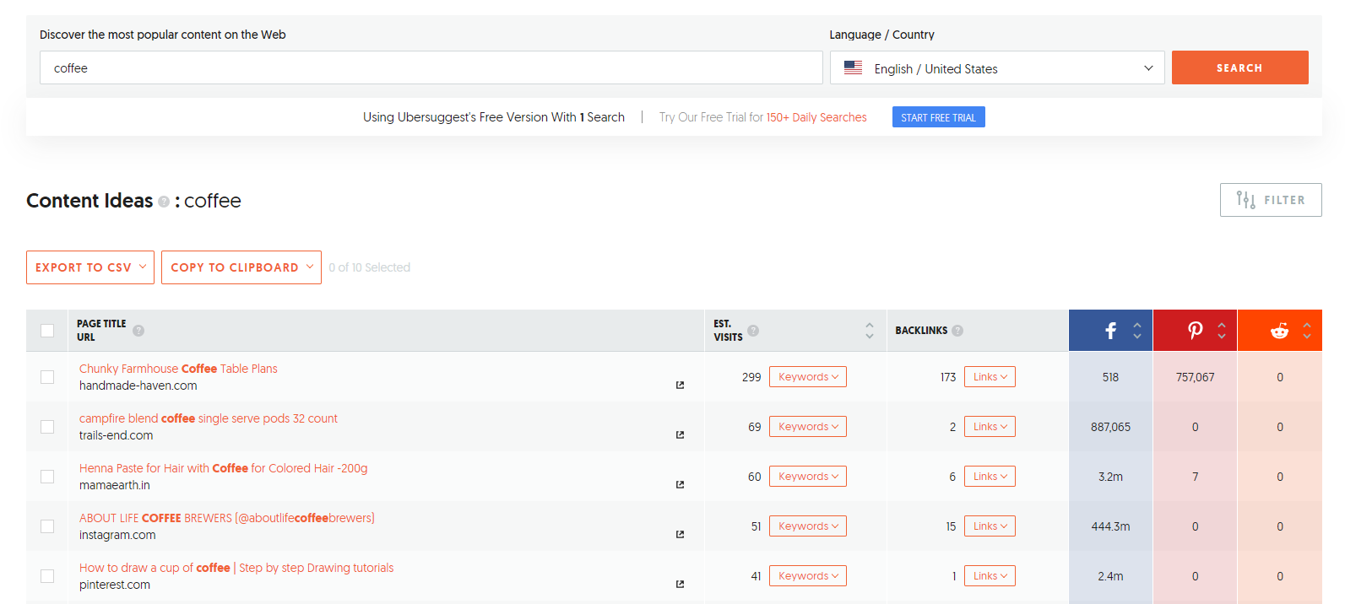Click 444.3m Facebook count cell
This screenshot has height=604, width=1345.
[x=1110, y=526]
